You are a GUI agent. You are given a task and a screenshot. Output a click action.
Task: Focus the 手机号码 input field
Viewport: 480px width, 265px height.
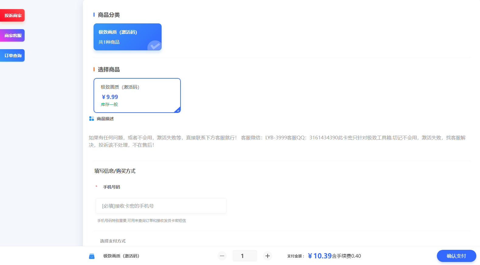(161, 206)
